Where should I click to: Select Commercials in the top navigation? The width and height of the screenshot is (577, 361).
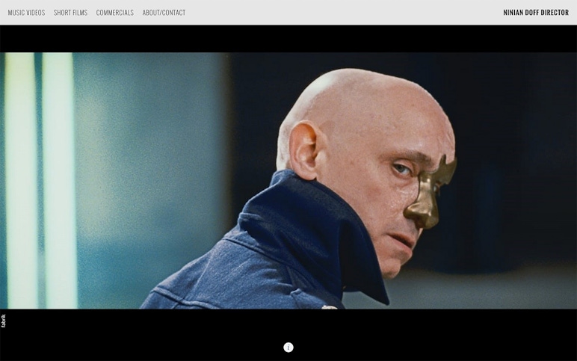click(115, 13)
